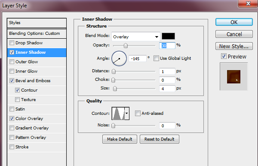Select the Satin style row
The height and width of the screenshot is (166, 258).
(37, 109)
